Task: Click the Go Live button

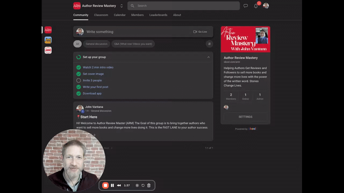Action: point(200,32)
